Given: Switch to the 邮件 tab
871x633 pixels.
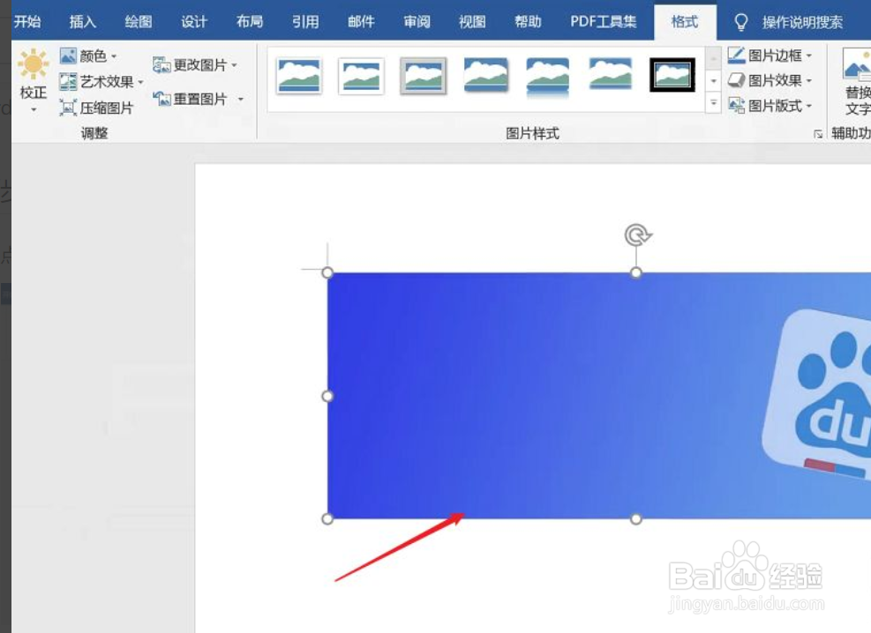Looking at the screenshot, I should coord(361,22).
